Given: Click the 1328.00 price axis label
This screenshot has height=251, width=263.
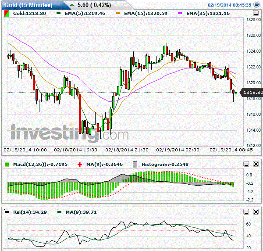Looking at the screenshot, I should tap(253, 20).
